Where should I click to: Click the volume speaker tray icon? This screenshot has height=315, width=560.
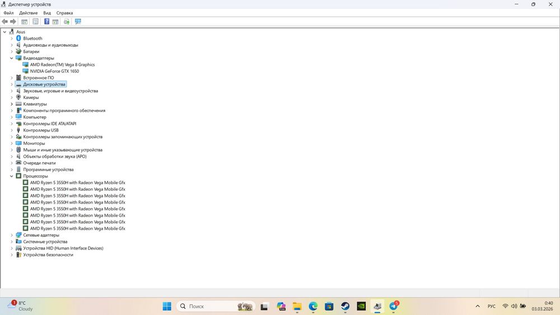coord(514,306)
